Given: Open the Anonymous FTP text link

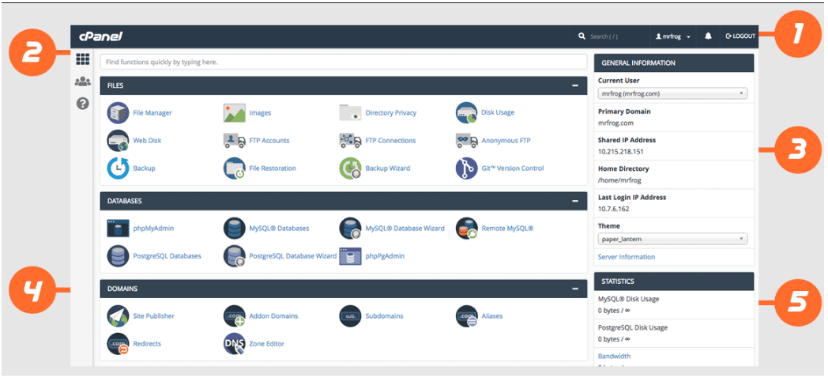Looking at the screenshot, I should pyautogui.click(x=506, y=141).
